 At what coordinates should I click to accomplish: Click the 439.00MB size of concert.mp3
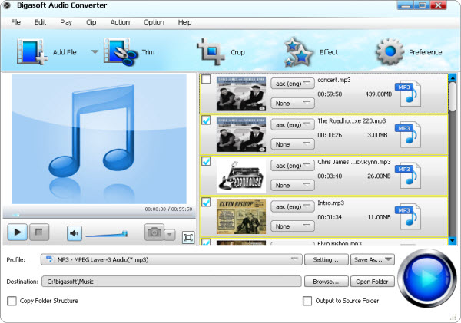click(x=378, y=94)
